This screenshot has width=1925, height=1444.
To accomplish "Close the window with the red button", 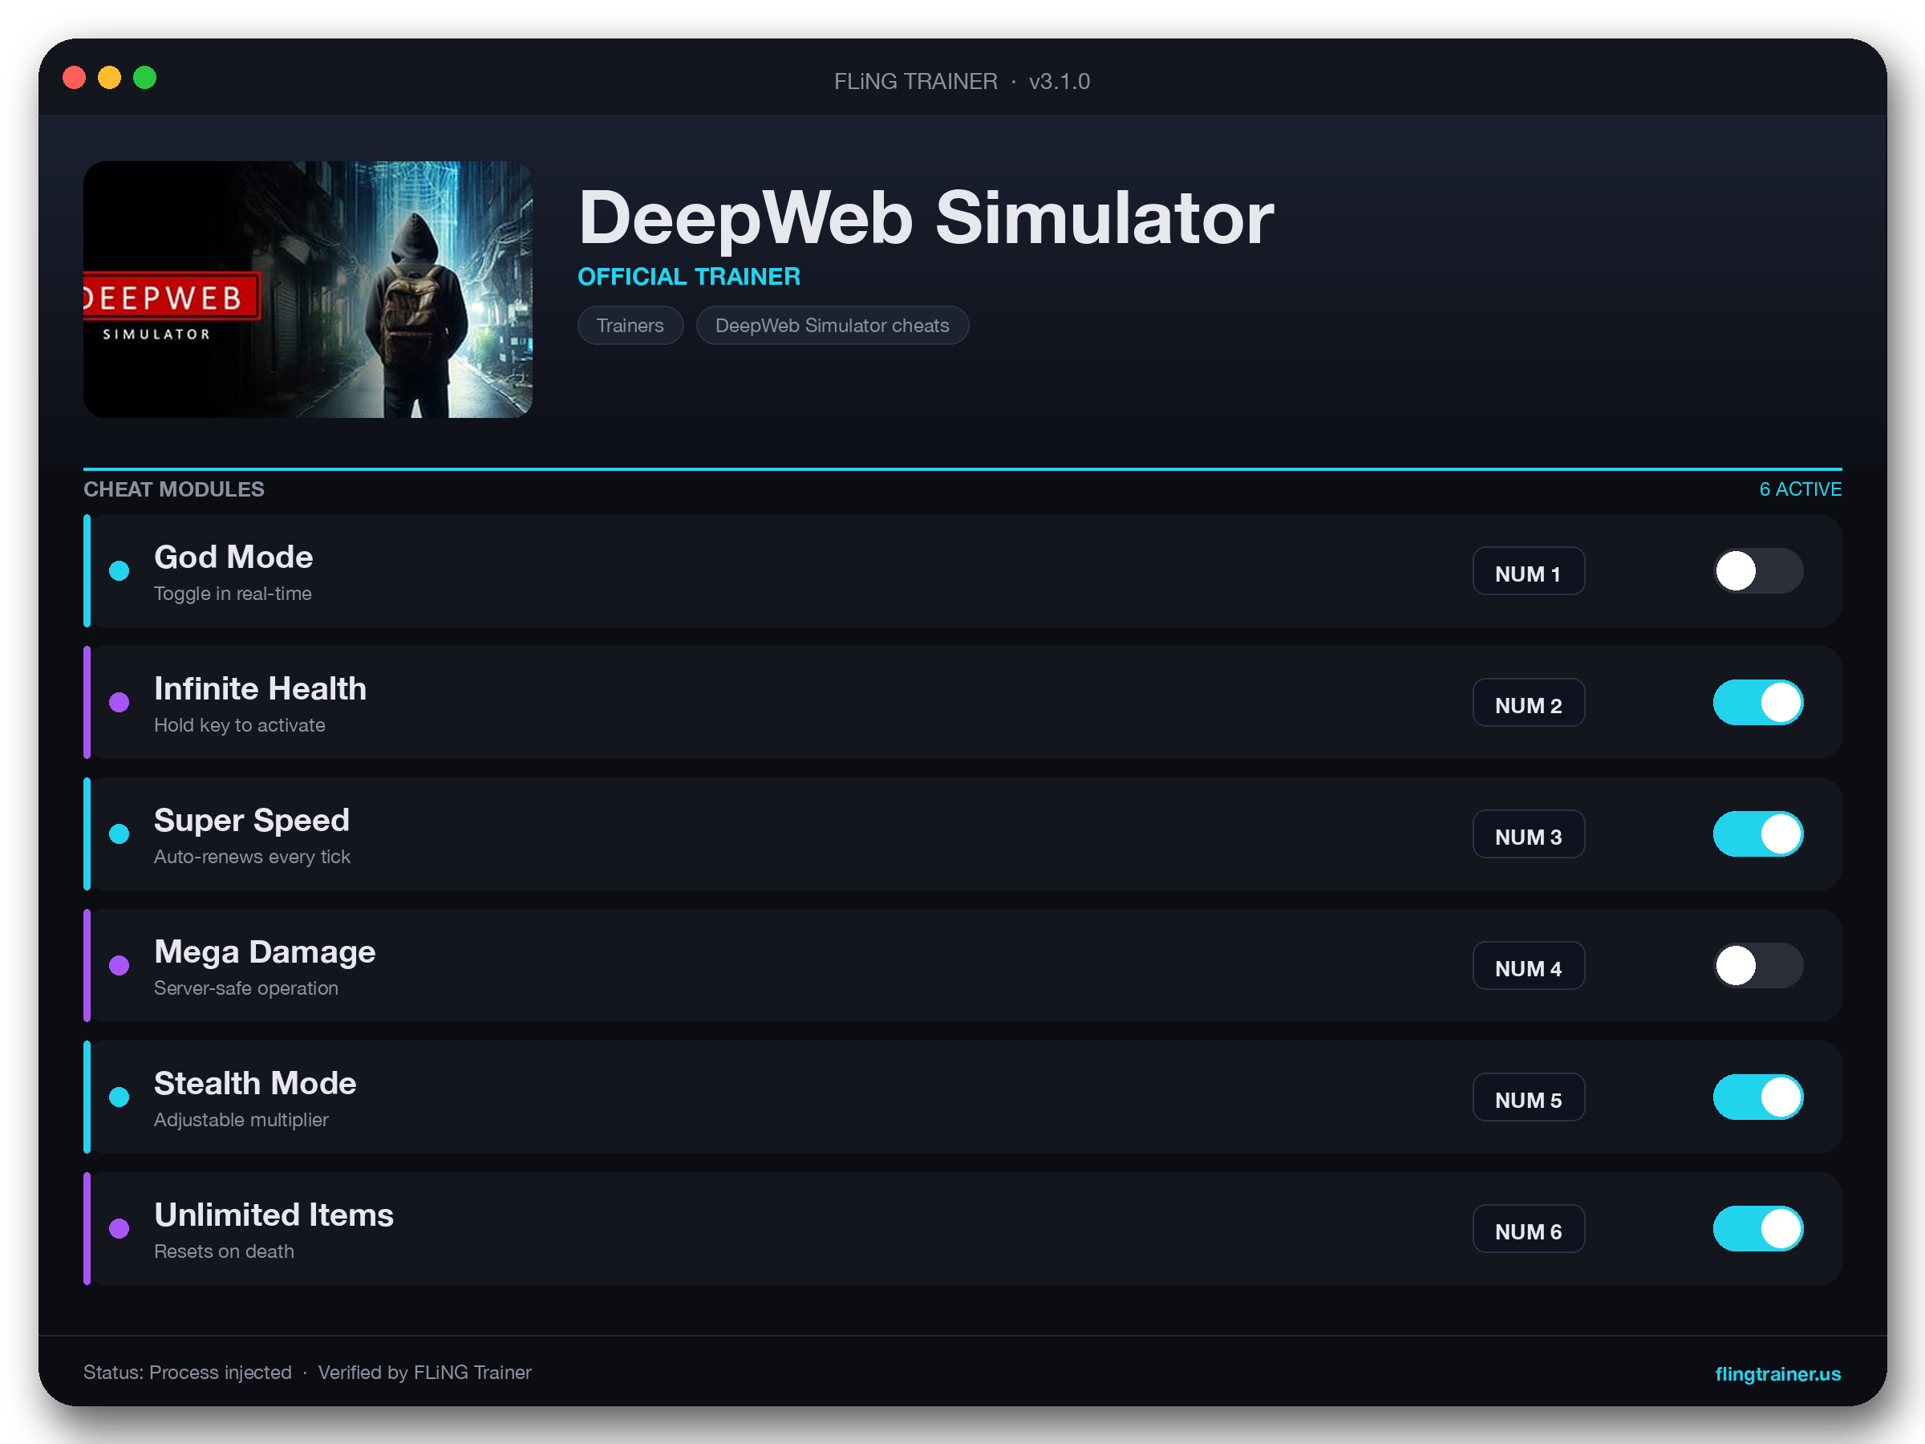I will [75, 79].
